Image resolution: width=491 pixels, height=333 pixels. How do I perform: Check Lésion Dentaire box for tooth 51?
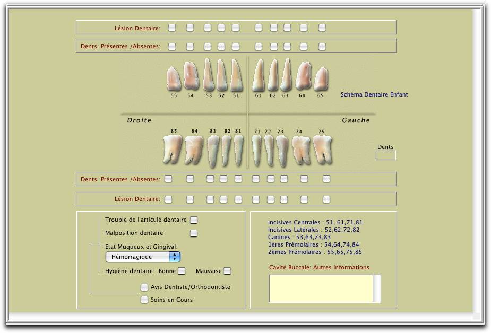tap(236, 28)
